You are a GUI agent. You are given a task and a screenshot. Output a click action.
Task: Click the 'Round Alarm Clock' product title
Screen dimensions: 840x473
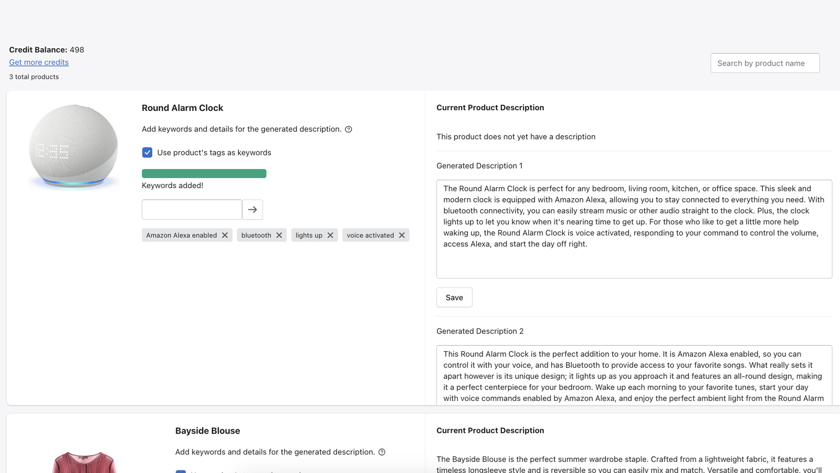(182, 108)
